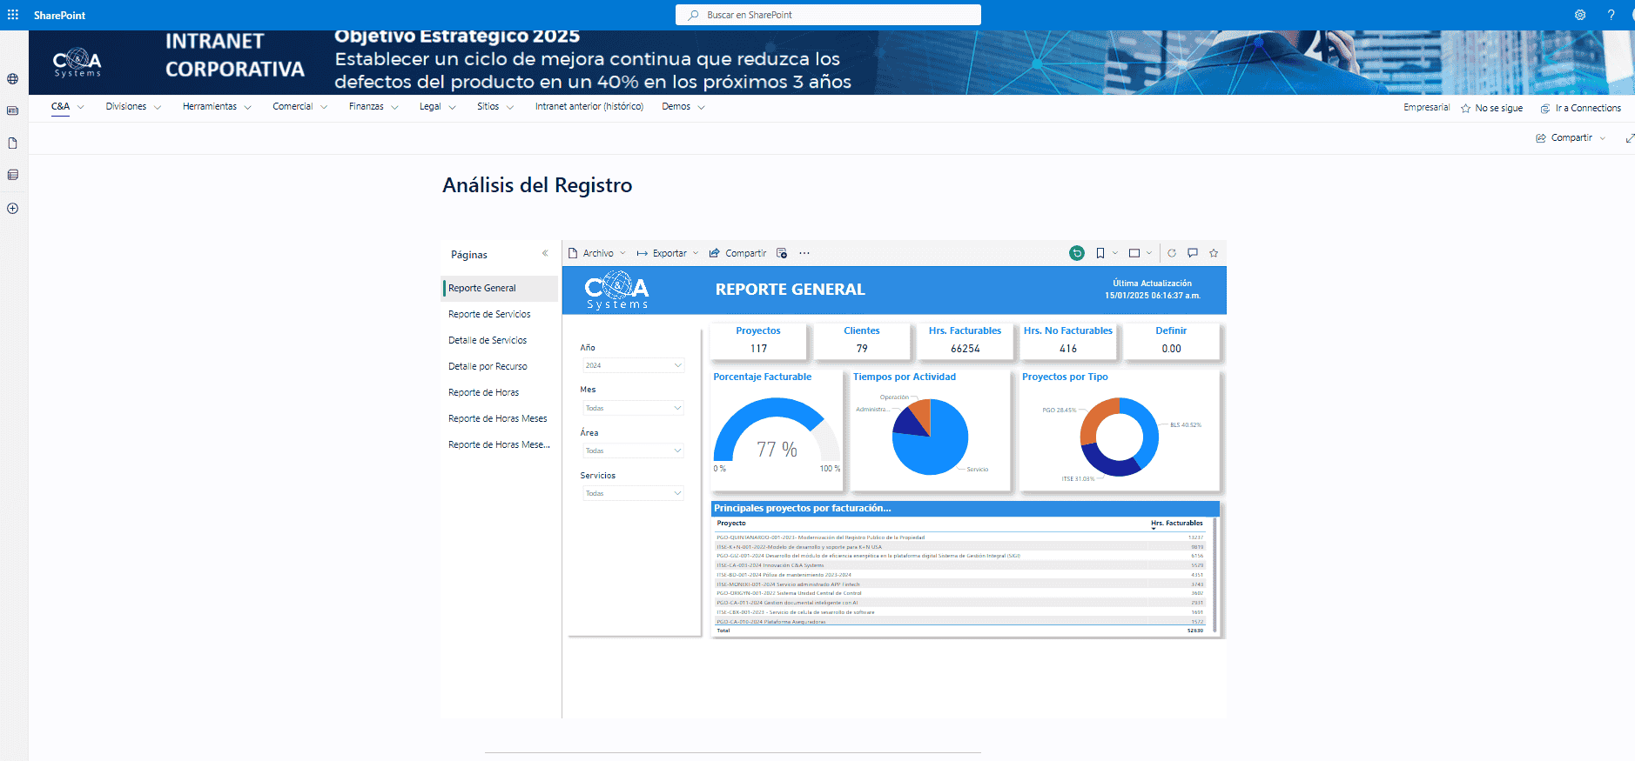1635x761 pixels.
Task: Click the view rectangle icon
Action: [x=1134, y=253]
